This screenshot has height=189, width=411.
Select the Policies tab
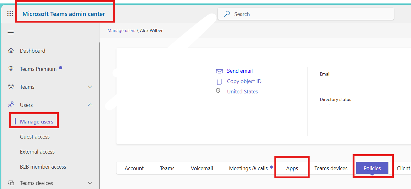point(372,168)
